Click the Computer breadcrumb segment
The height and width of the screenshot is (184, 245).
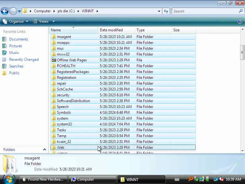point(42,11)
